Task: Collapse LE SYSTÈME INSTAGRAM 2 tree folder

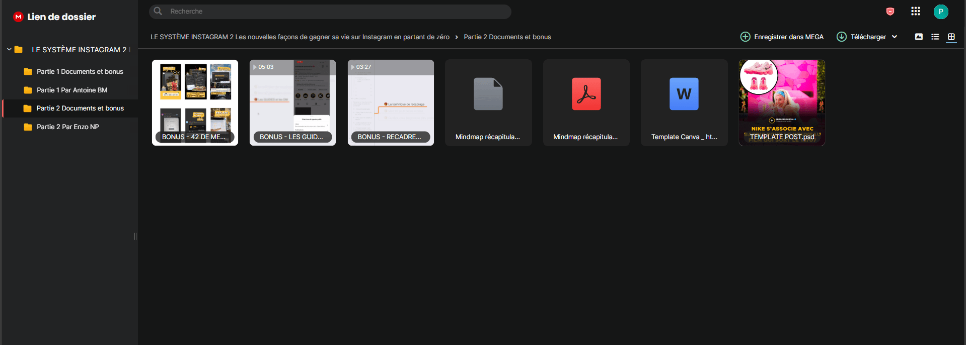Action: pyautogui.click(x=9, y=49)
